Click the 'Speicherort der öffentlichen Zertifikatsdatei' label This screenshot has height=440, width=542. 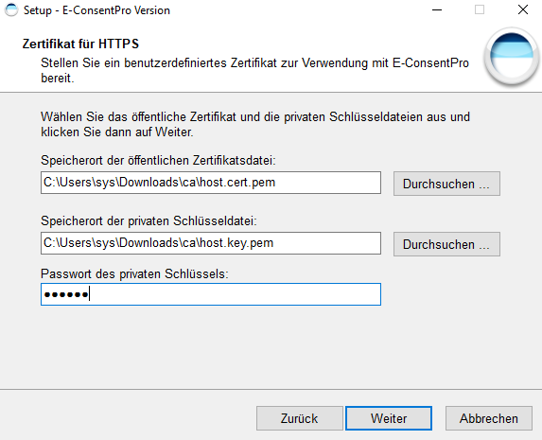click(158, 161)
